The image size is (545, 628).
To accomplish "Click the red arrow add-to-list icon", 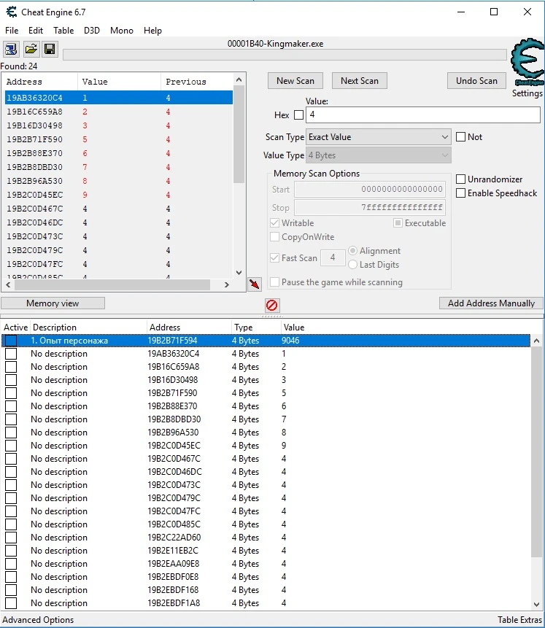I will 255,284.
